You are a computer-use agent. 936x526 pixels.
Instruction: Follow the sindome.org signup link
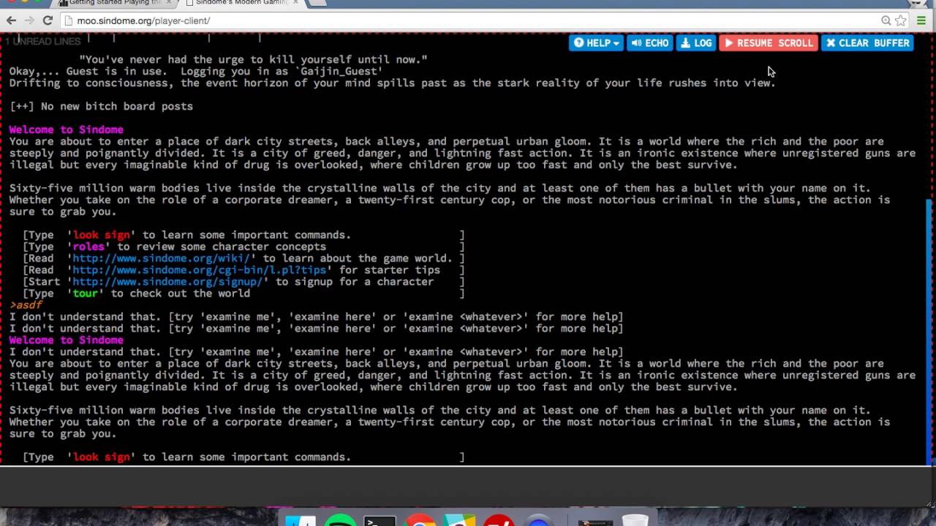pyautogui.click(x=167, y=281)
